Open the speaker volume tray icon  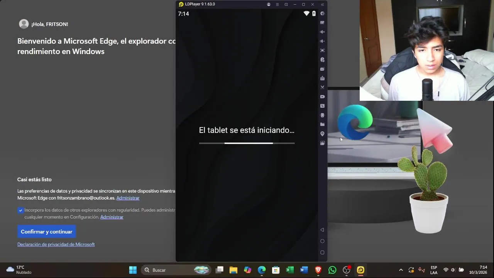[453, 270]
